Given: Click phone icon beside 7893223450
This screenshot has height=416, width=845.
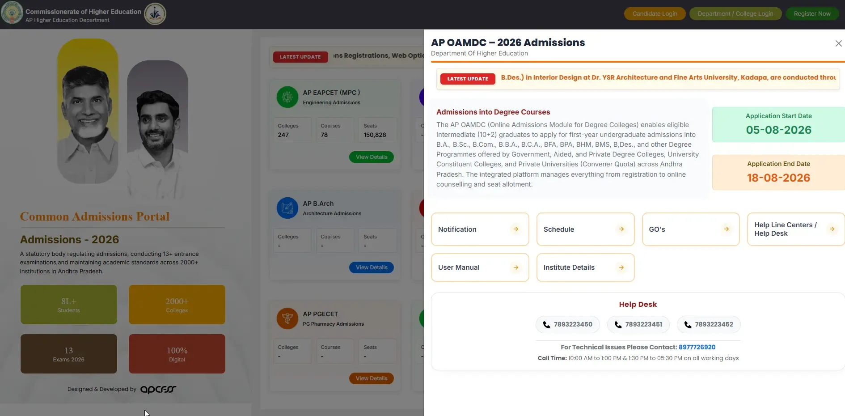Looking at the screenshot, I should pyautogui.click(x=546, y=325).
